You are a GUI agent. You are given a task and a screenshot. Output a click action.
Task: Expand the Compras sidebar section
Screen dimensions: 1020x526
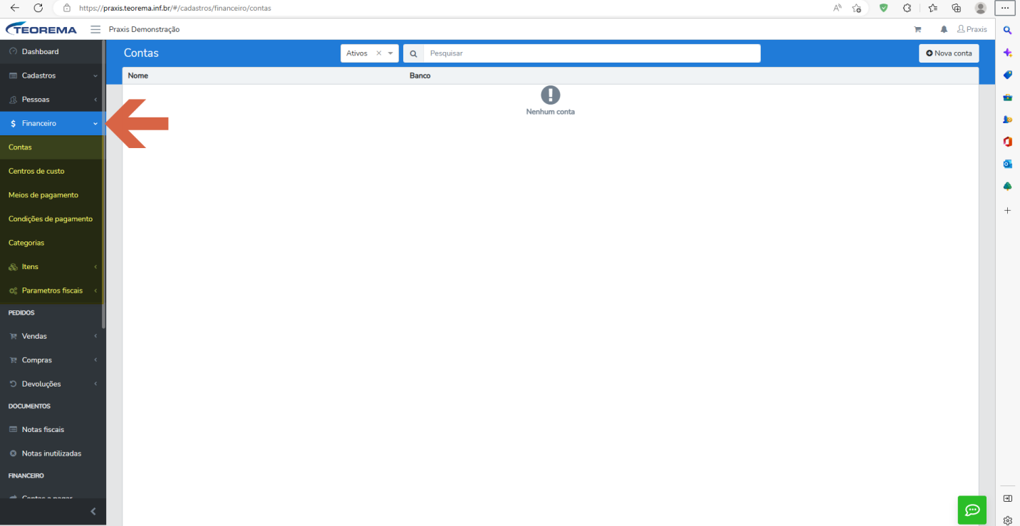click(x=53, y=360)
